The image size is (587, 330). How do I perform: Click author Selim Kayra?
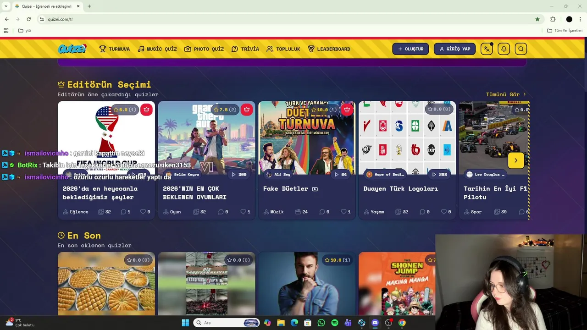[x=183, y=175]
